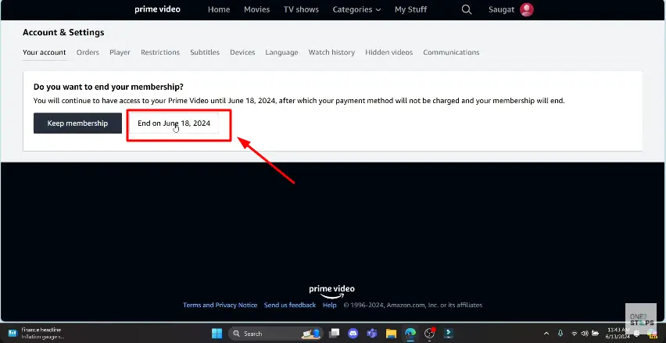This screenshot has height=343, width=666.
Task: Open the Prime Video logo home link
Action: pos(157,9)
